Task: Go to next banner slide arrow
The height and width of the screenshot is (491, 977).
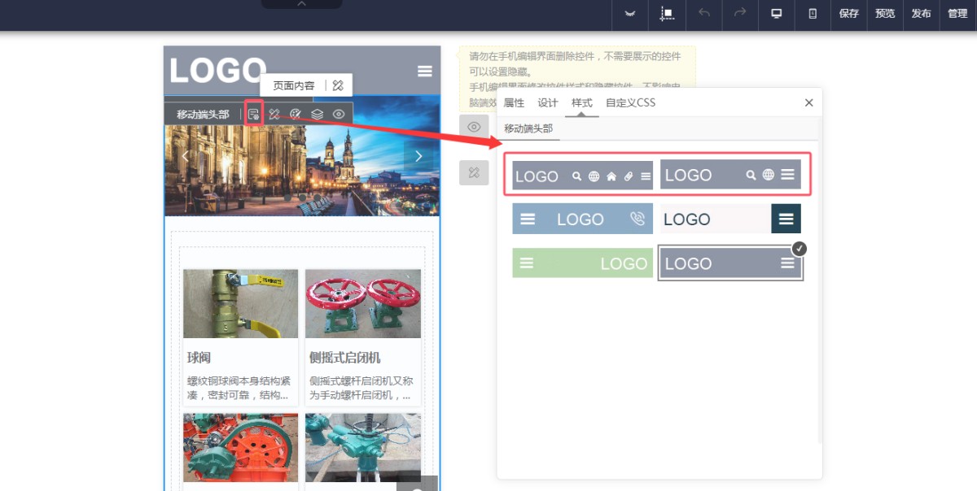Action: pos(418,156)
